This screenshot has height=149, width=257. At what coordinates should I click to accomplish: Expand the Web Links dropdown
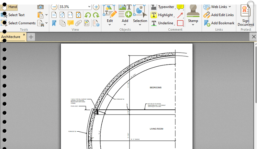[x=230, y=7]
